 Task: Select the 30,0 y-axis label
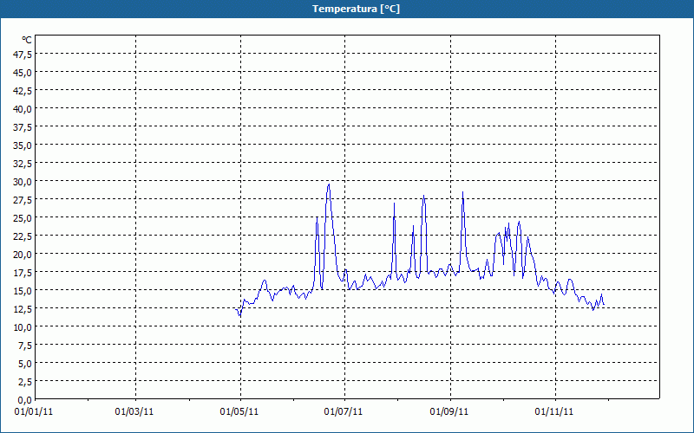(x=23, y=182)
